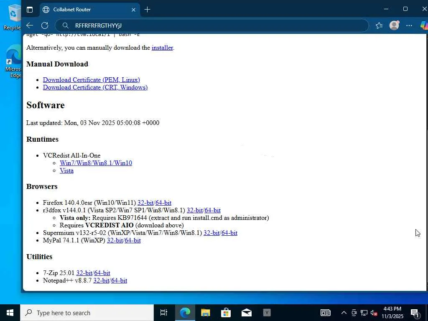Image resolution: width=428 pixels, height=321 pixels.
Task: Click the 'Runtimes' heading
Action: coord(42,139)
